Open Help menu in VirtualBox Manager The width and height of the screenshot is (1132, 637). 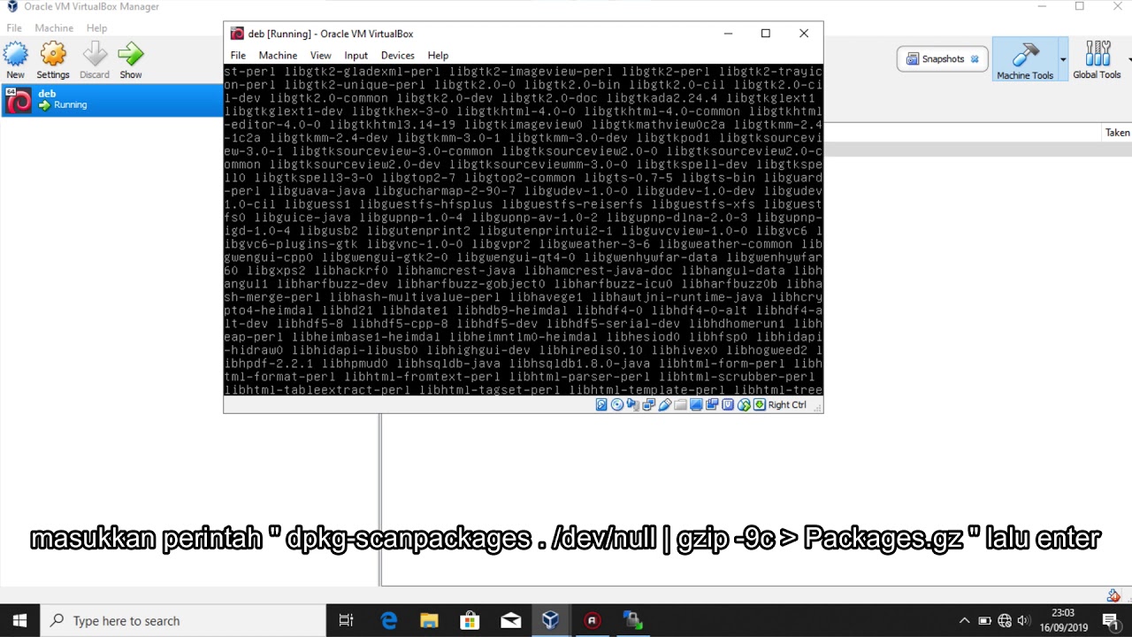[97, 28]
